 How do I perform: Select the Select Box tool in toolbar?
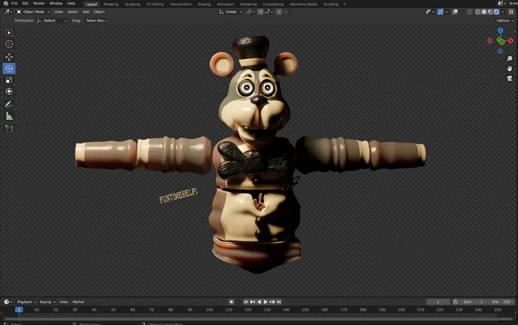click(9, 32)
